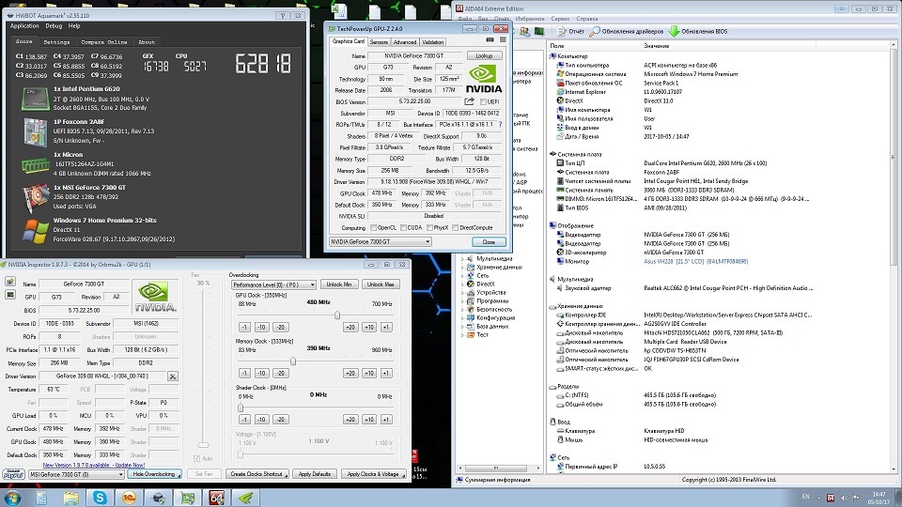Viewport: 902px width, 507px height.
Task: Click the AIDA64 BIOS updates green arrow
Action: (x=675, y=31)
